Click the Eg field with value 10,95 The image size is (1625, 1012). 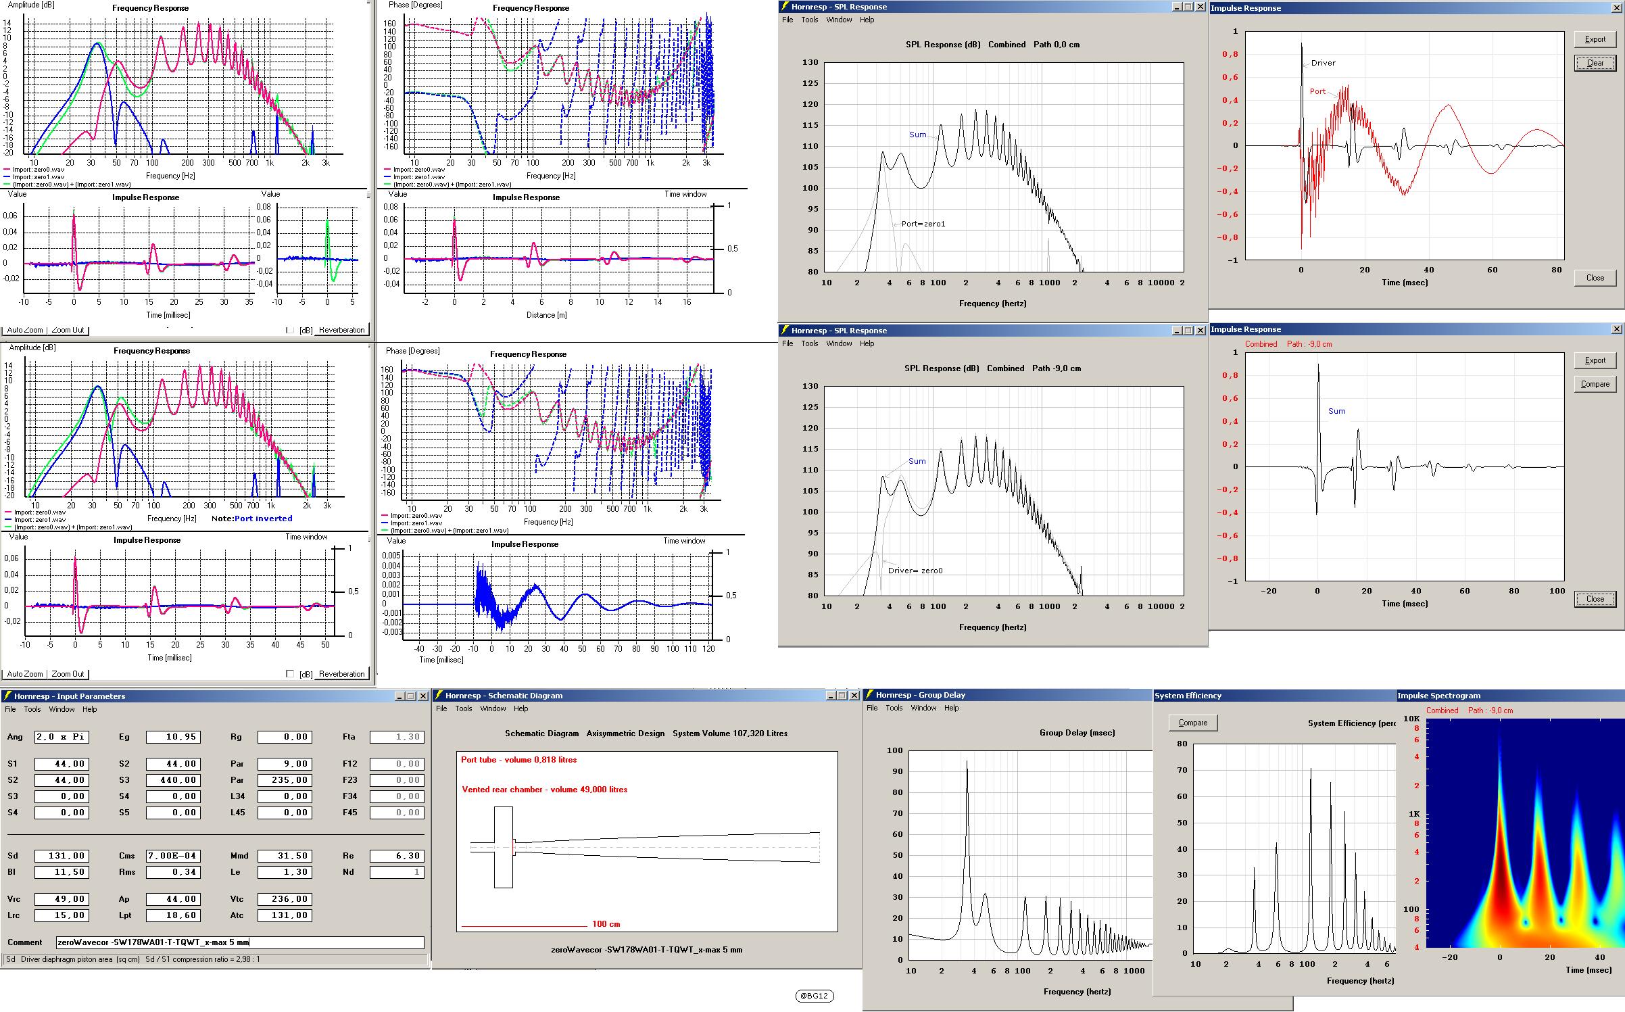173,737
